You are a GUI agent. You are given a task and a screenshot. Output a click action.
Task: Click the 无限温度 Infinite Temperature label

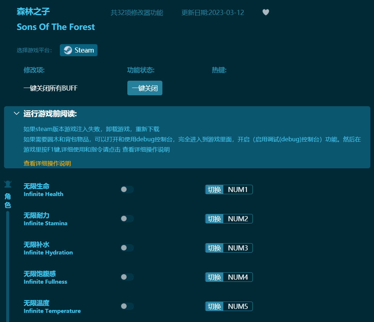pyautogui.click(x=52, y=307)
